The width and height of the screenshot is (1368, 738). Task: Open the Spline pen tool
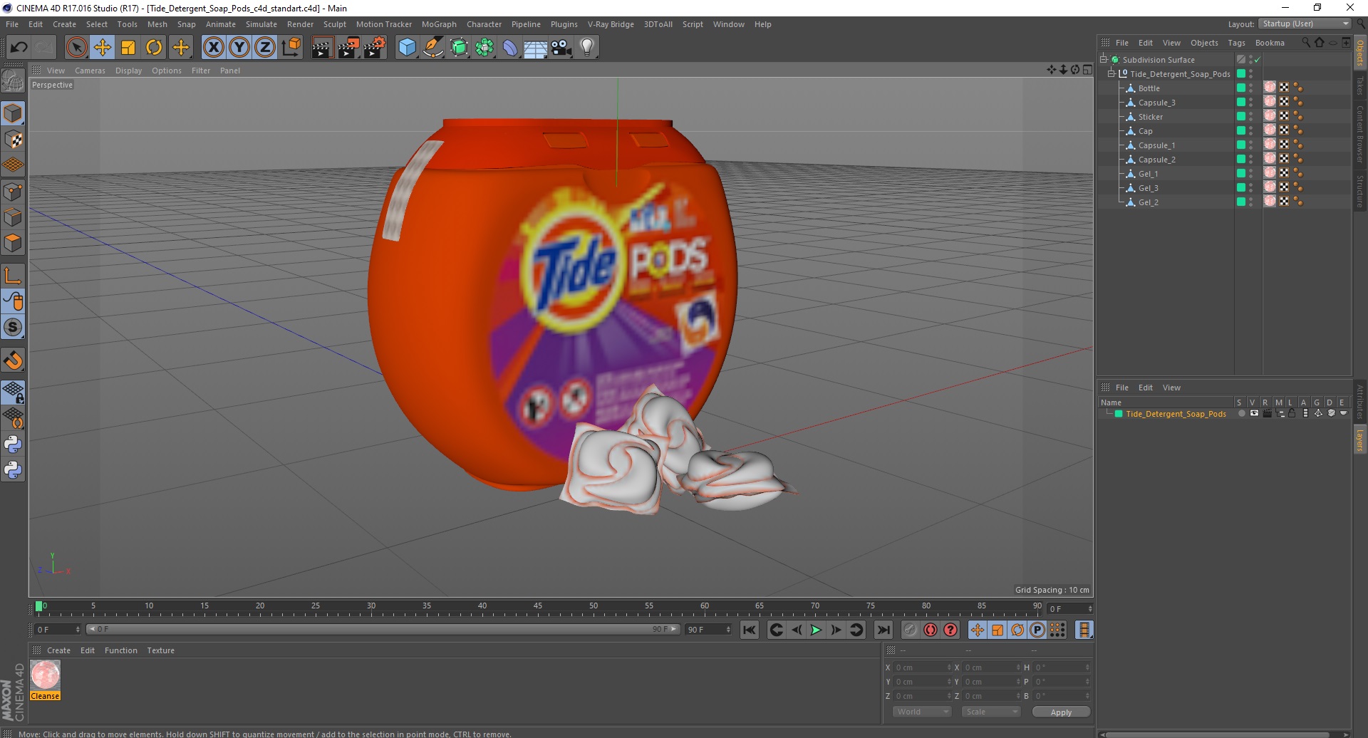coord(433,48)
